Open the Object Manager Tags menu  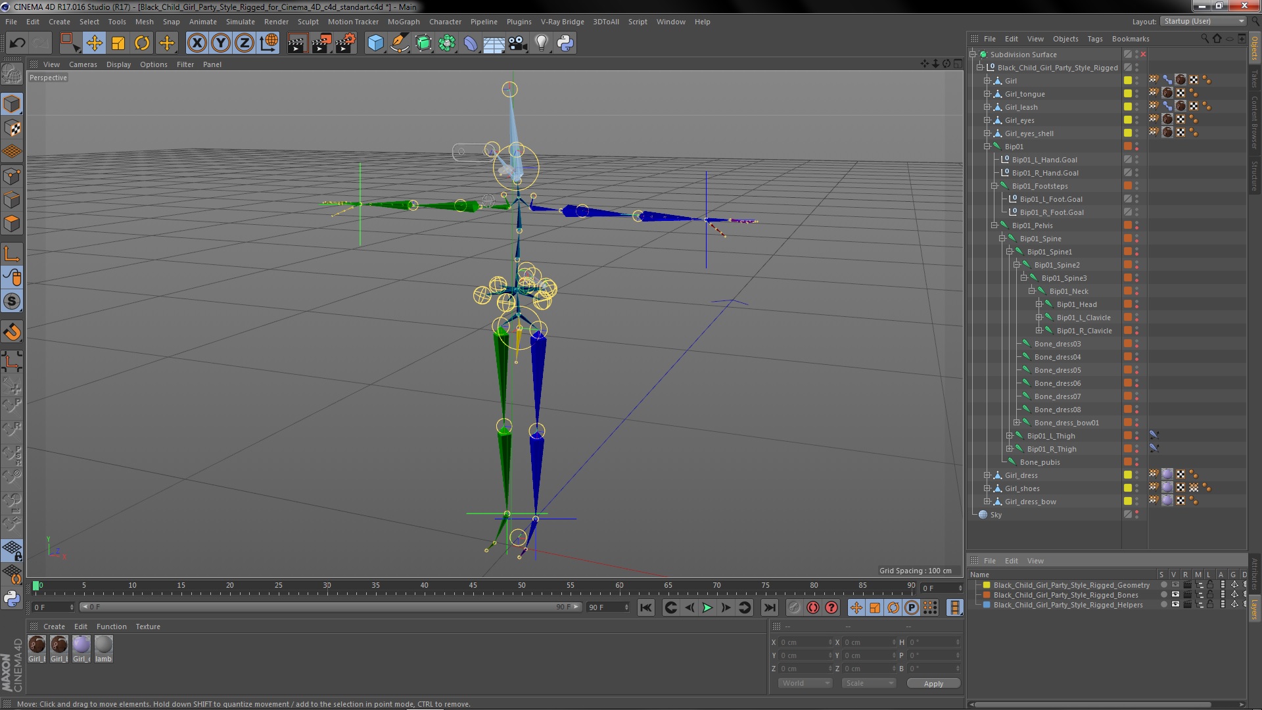pos(1094,39)
